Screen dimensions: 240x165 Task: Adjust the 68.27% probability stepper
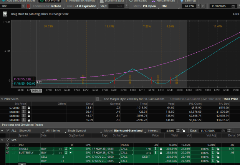pos(198,6)
